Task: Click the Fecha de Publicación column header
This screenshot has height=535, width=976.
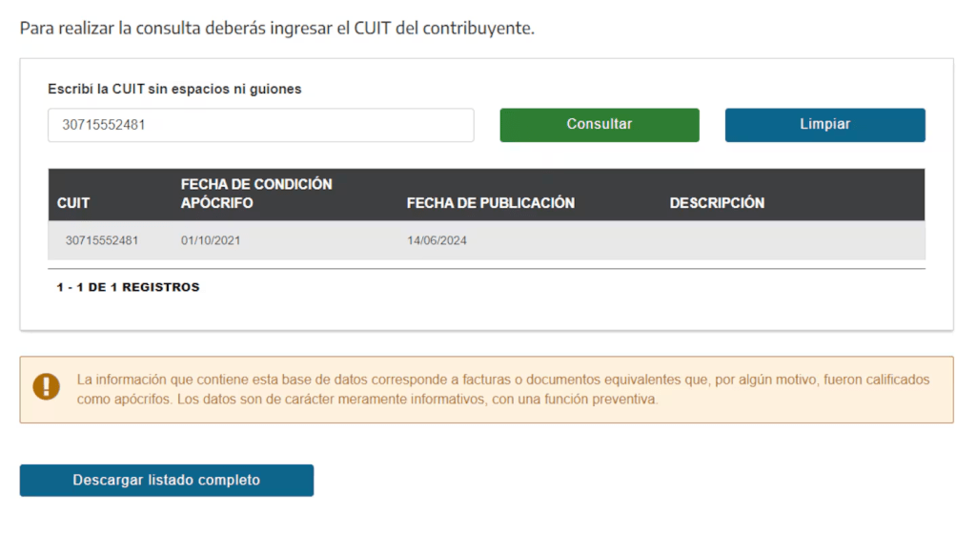Action: [490, 203]
